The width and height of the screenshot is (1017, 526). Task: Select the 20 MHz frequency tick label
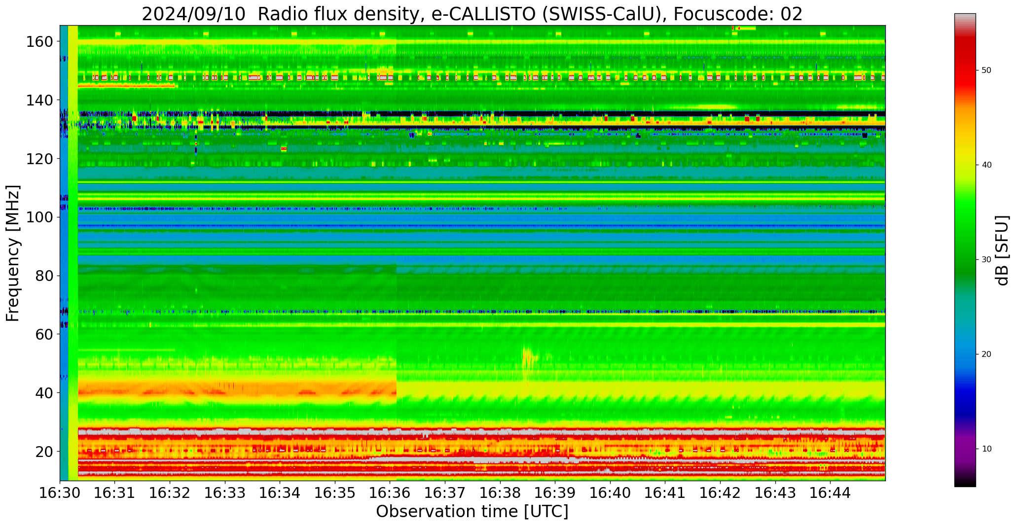coord(43,452)
